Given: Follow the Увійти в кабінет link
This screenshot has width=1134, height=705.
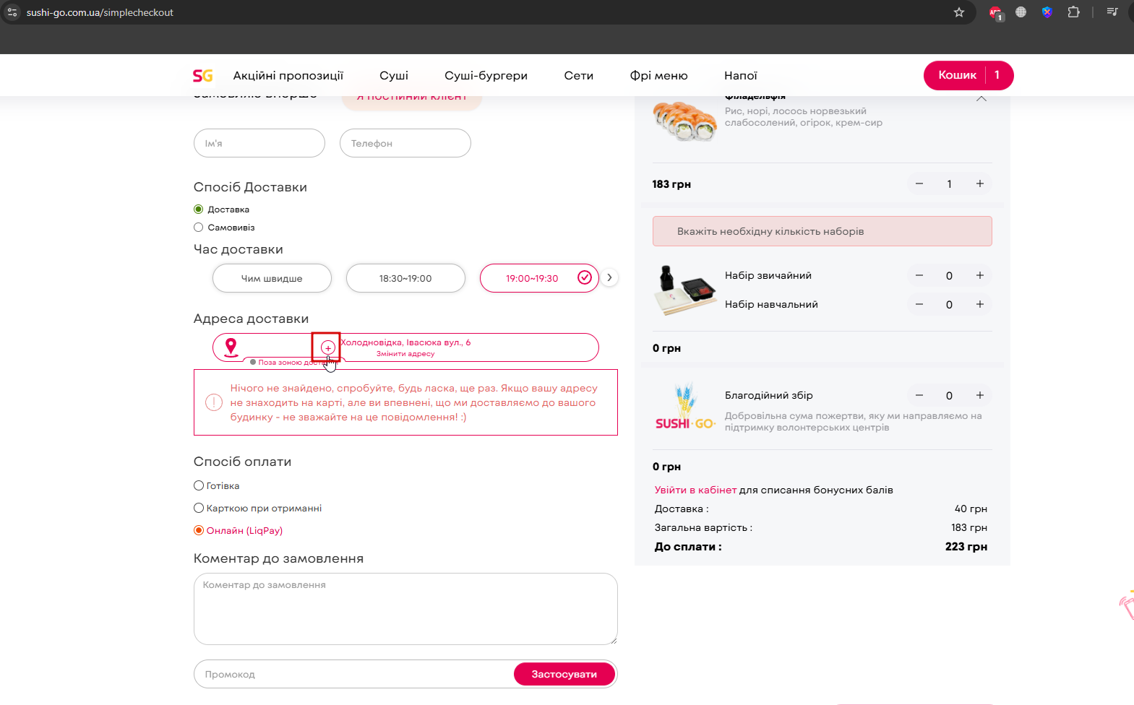Looking at the screenshot, I should pos(695,490).
